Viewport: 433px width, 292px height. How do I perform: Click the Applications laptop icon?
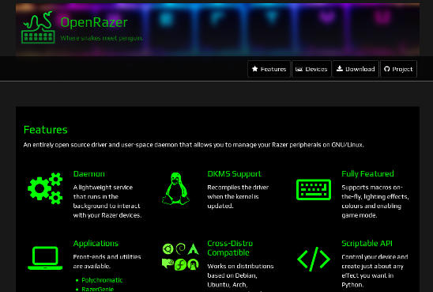(45, 258)
